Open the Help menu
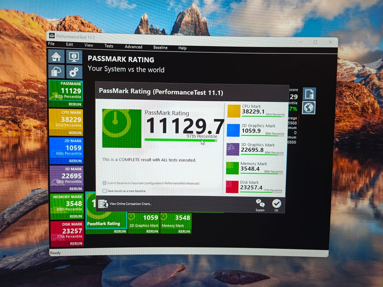Screen dimensions: 383x287 [182, 48]
